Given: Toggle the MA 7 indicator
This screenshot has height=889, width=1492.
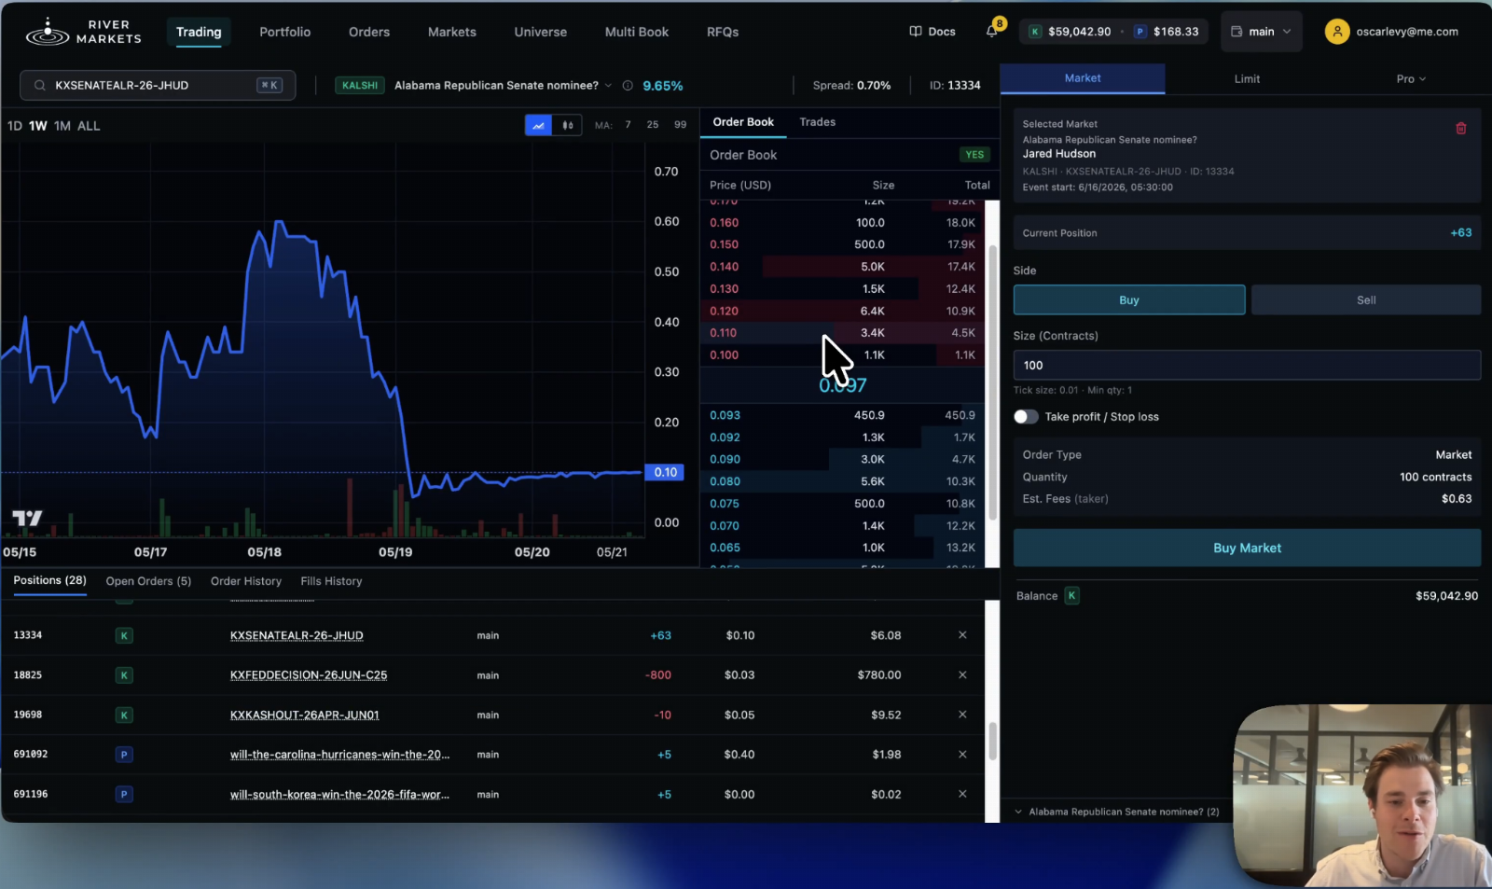Looking at the screenshot, I should tap(629, 125).
